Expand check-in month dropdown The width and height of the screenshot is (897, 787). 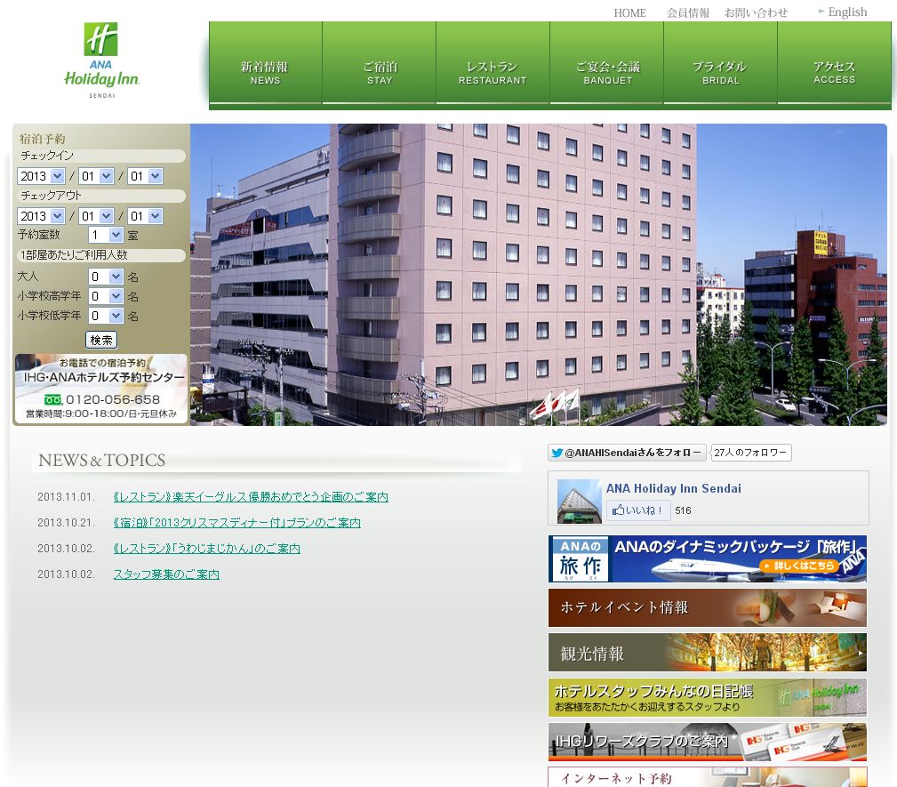coord(95,176)
